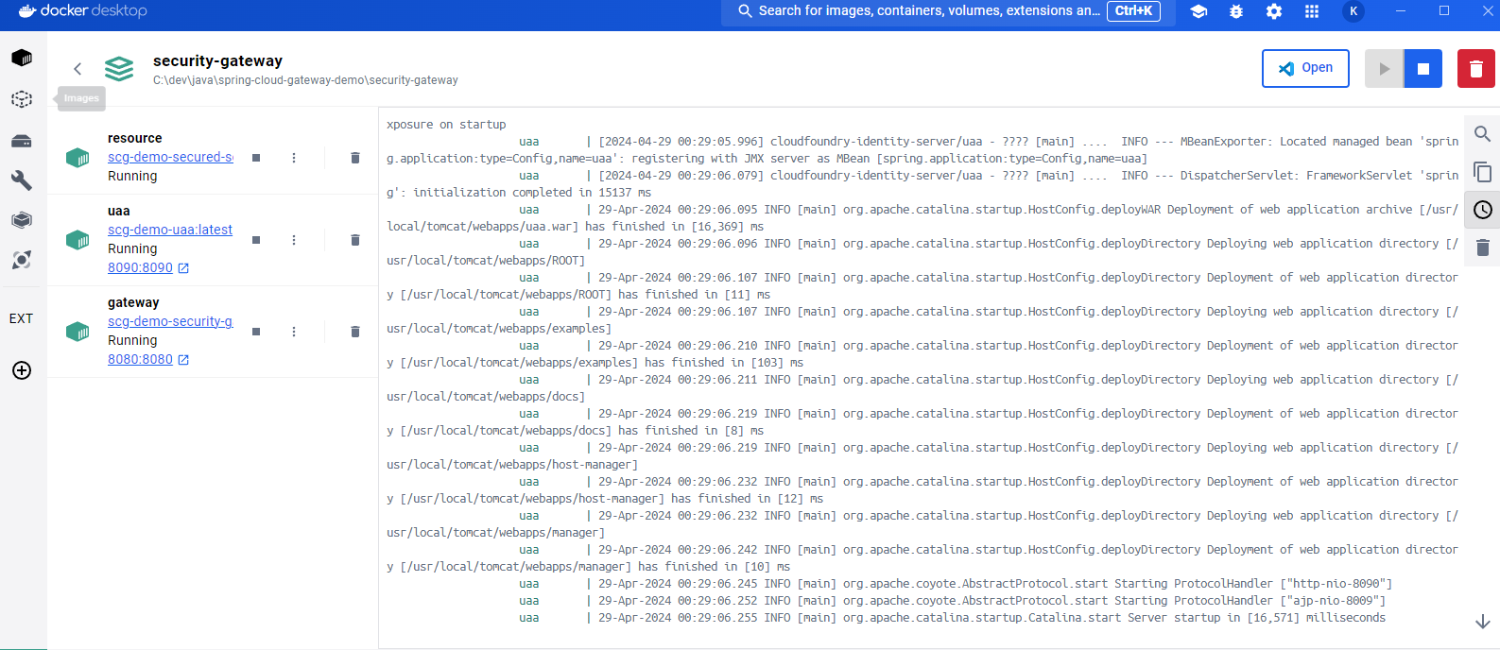Open Docker Desktop settings gear
Viewport: 1500px width, 650px height.
(x=1274, y=11)
